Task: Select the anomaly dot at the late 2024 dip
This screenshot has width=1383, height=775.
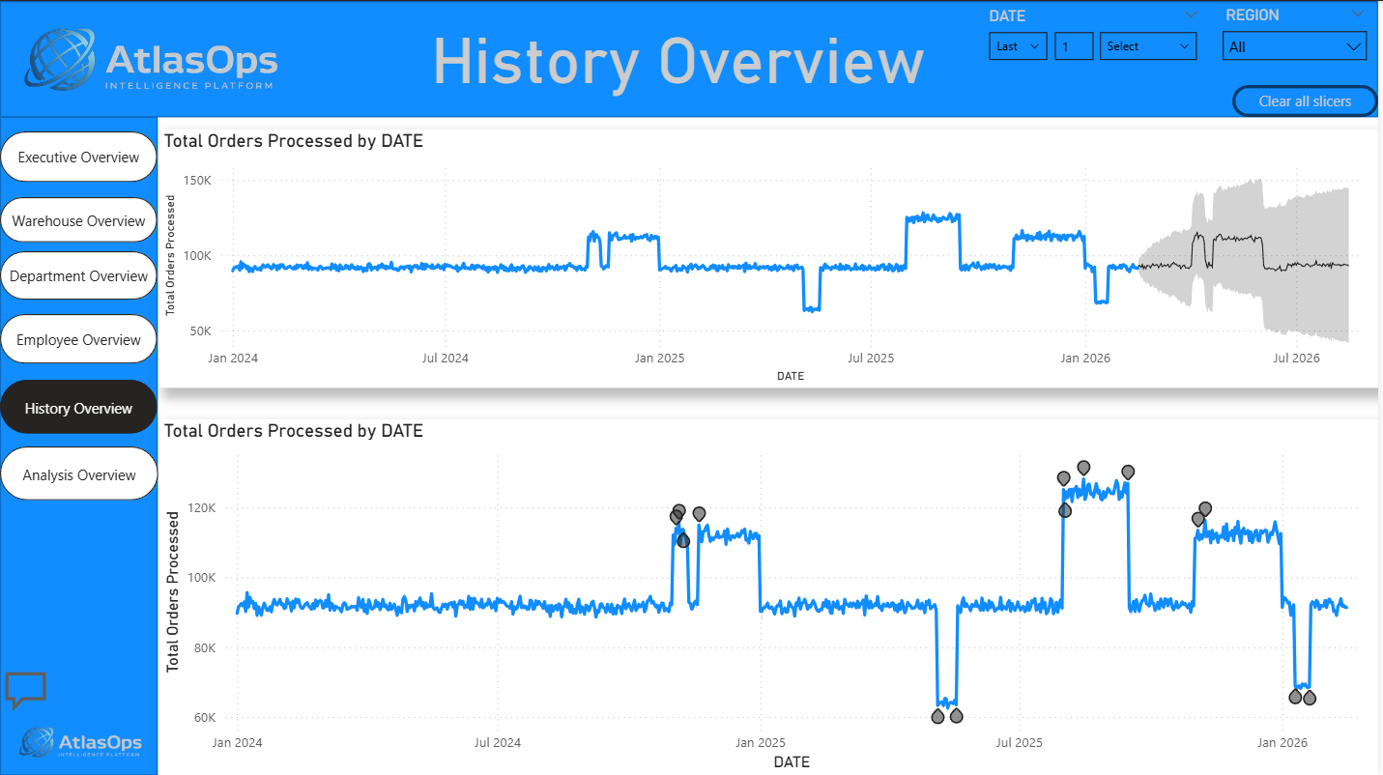Action: [937, 717]
